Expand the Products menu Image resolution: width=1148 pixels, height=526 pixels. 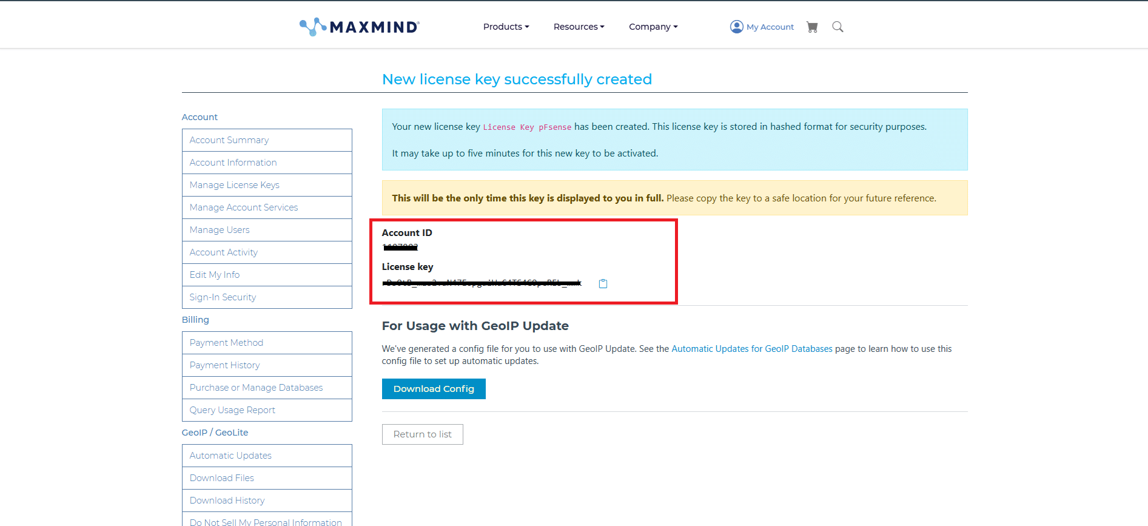point(506,27)
